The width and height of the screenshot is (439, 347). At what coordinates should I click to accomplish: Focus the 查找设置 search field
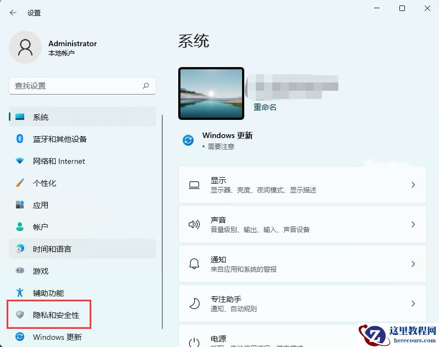tap(83, 86)
